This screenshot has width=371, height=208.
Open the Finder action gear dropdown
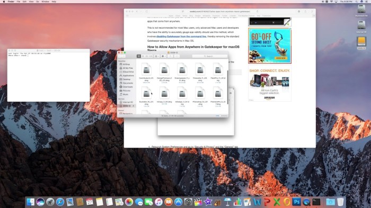[163, 56]
